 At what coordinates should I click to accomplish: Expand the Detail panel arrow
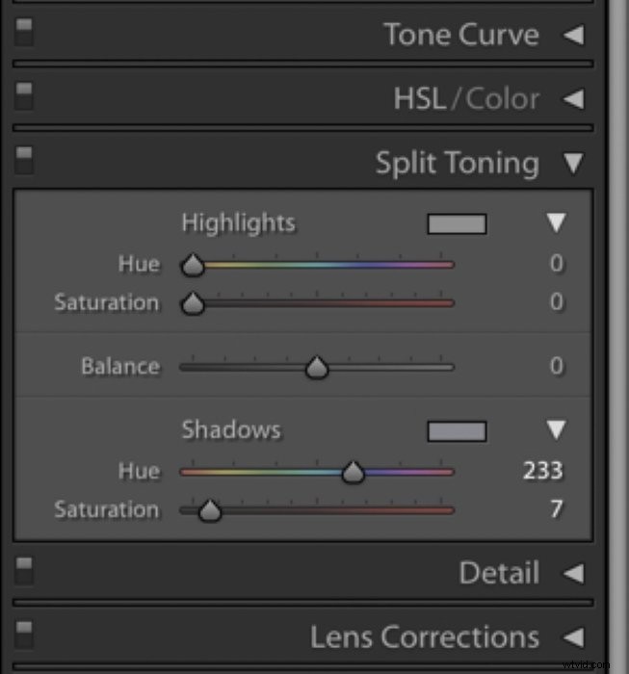(x=574, y=574)
